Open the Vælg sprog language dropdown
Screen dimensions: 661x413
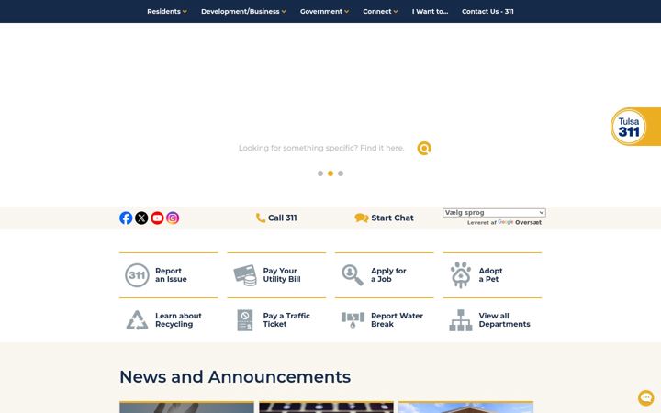(x=494, y=213)
